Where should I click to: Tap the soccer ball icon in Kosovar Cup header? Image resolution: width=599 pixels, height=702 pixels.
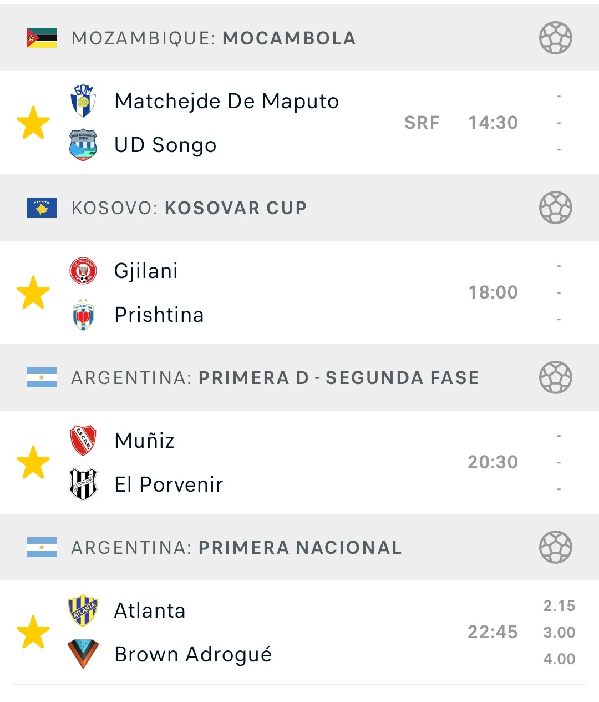556,208
